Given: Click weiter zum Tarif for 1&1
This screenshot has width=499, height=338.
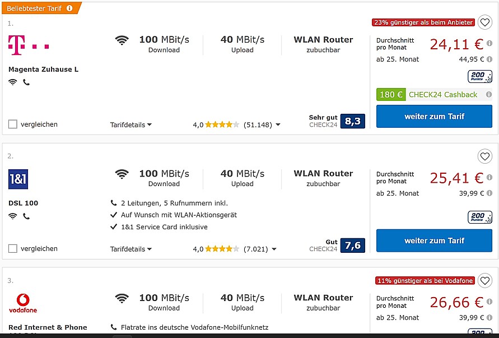Looking at the screenshot, I should (434, 240).
